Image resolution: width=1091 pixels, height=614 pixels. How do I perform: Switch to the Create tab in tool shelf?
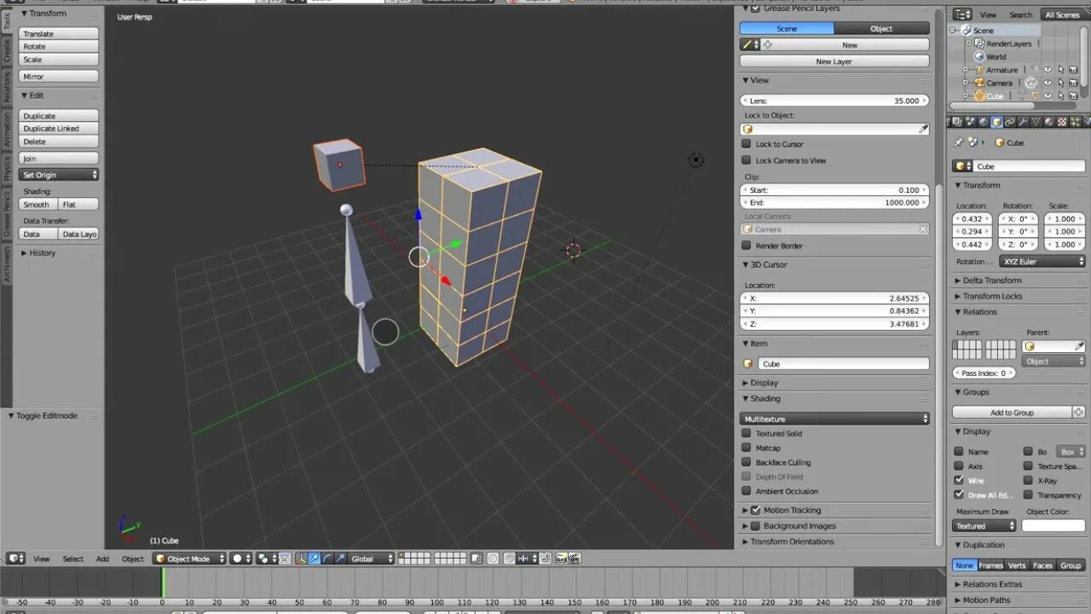pos(7,53)
